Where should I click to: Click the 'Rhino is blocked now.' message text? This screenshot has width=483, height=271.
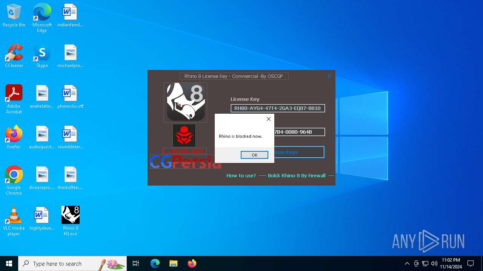240,136
